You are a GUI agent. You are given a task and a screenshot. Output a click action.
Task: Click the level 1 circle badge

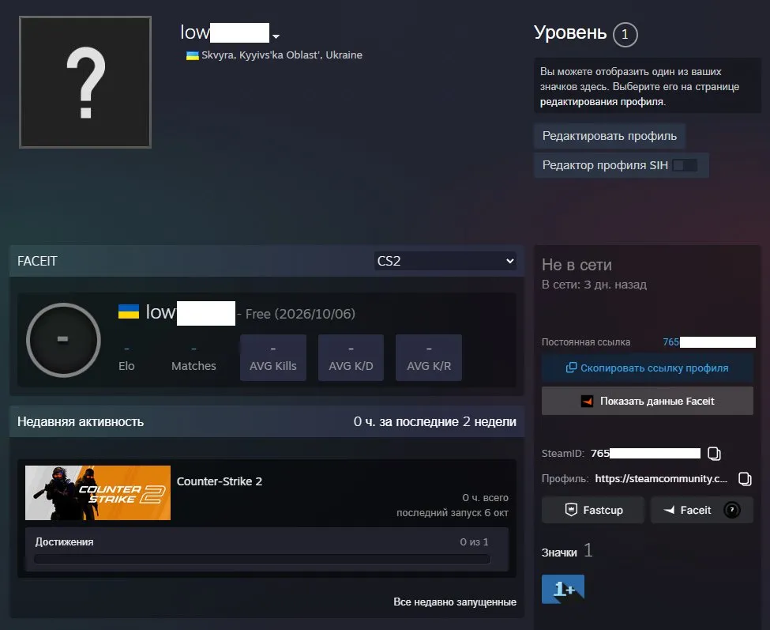click(x=625, y=35)
